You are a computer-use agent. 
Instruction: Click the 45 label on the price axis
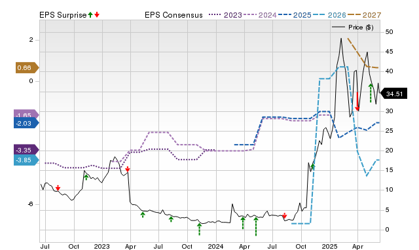pos(389,52)
